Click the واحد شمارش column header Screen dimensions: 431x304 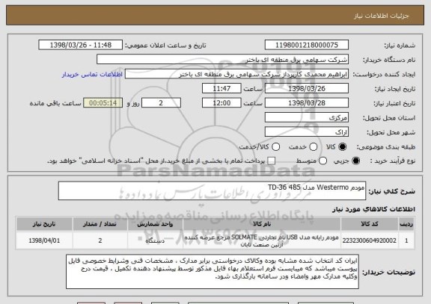pyautogui.click(x=155, y=224)
